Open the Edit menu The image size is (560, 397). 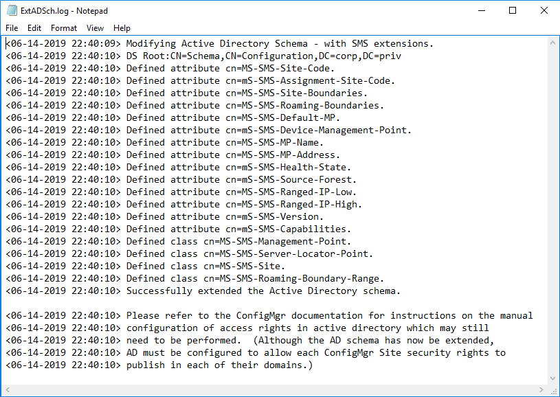coord(34,28)
